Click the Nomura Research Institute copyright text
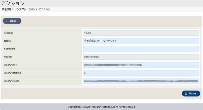 pos(101,107)
